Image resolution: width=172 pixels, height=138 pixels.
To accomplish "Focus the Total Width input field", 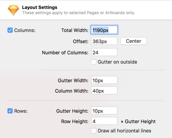I will tap(104, 30).
